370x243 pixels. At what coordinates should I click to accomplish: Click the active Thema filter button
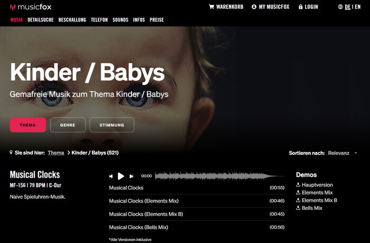tap(28, 125)
